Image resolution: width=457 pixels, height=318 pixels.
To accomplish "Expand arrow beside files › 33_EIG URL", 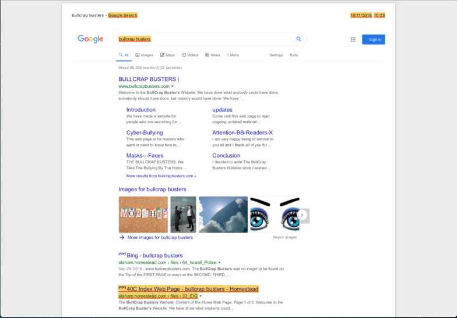I will click(201, 296).
